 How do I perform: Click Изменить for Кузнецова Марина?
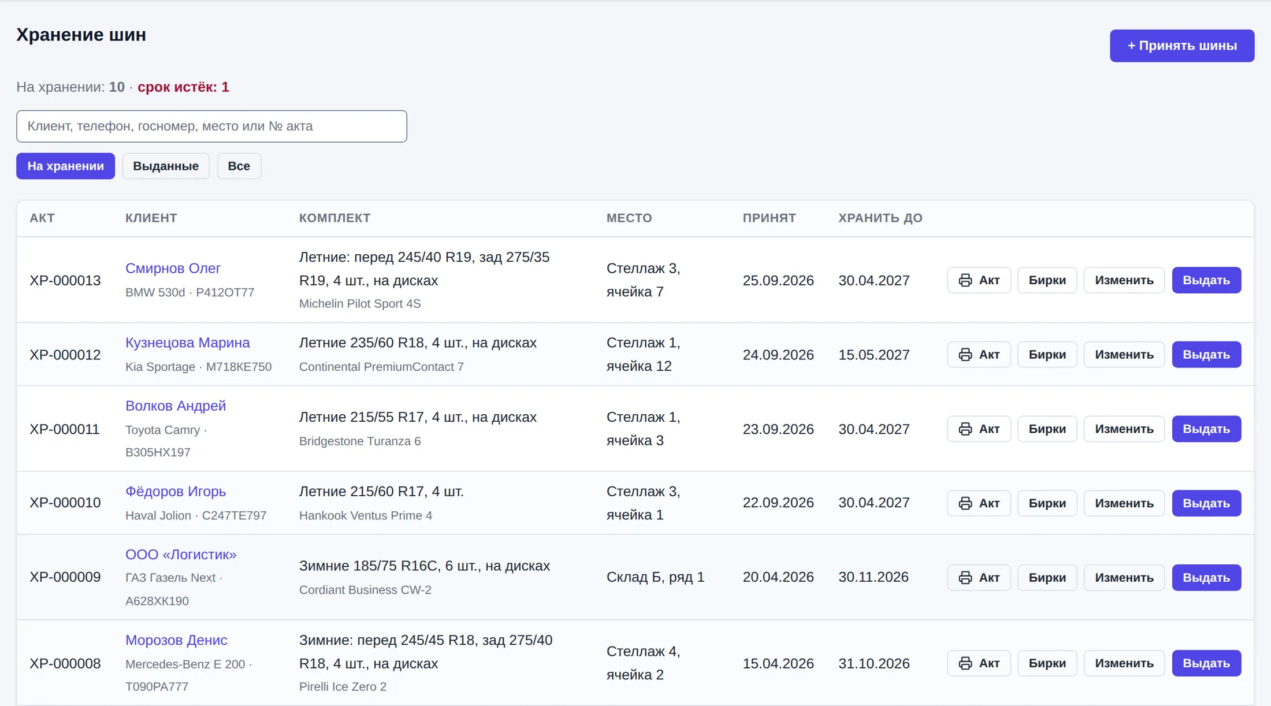point(1124,355)
